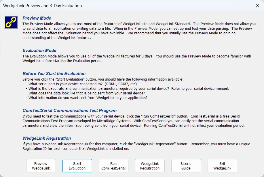The width and height of the screenshot is (264, 177).
Task: Click the baud rate and communication parameters line
Action: (x=127, y=88)
